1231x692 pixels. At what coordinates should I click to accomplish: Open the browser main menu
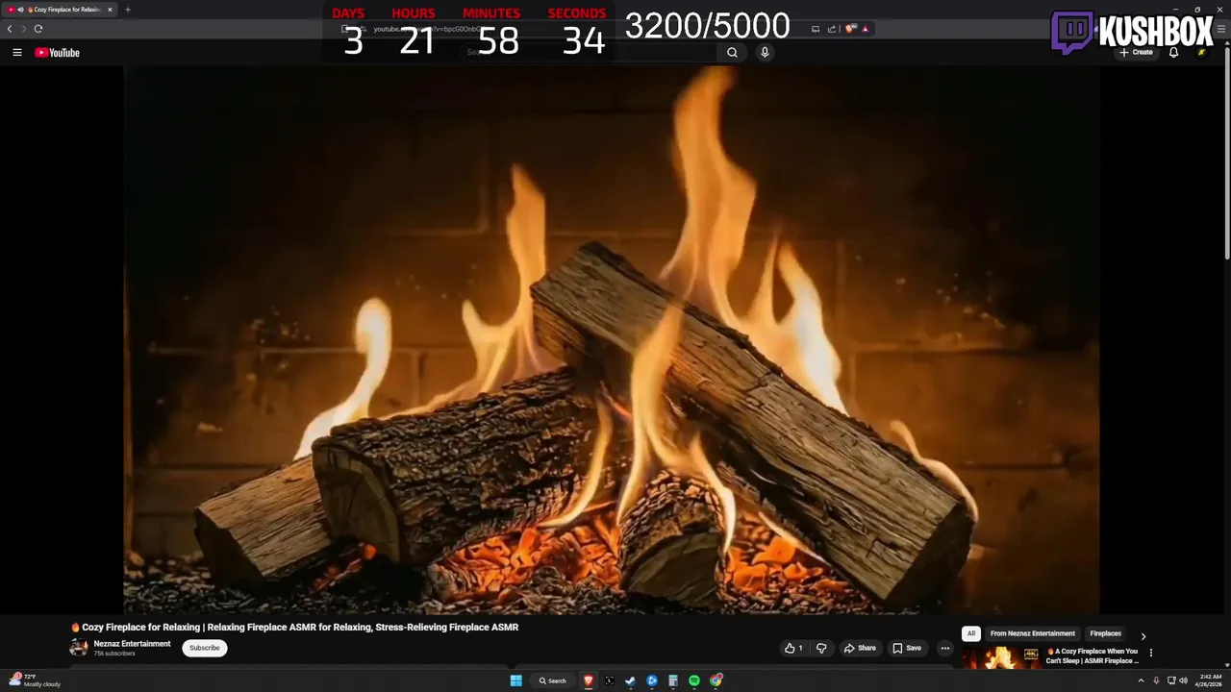click(x=1221, y=29)
